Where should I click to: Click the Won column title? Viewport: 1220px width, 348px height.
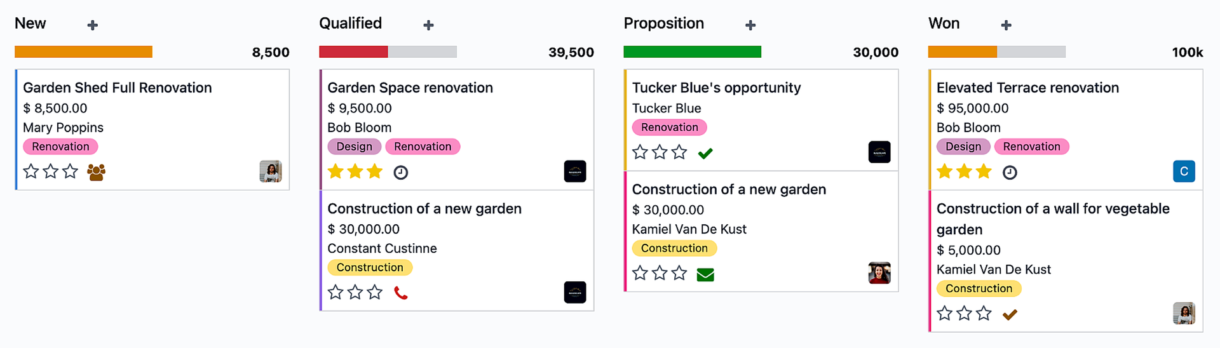(944, 23)
